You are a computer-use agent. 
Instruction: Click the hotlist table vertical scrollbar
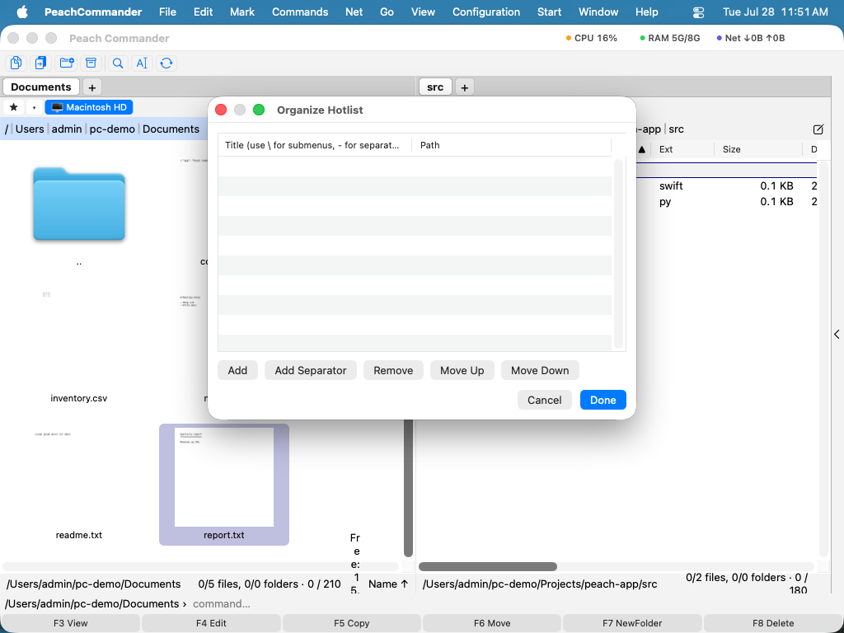pos(618,254)
